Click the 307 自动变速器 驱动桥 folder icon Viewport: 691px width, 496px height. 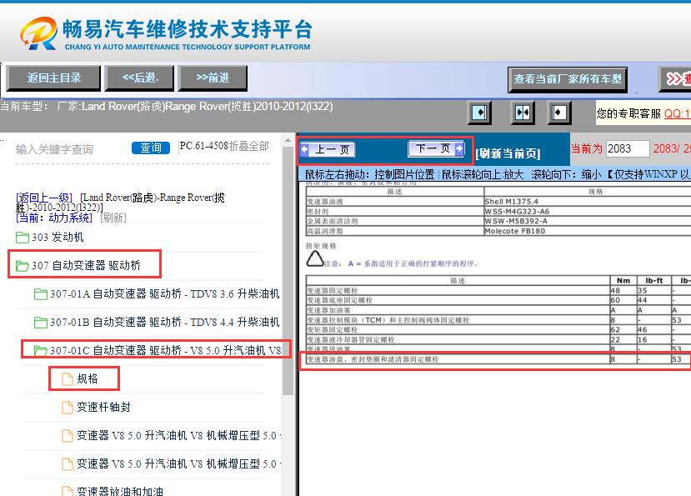[23, 266]
